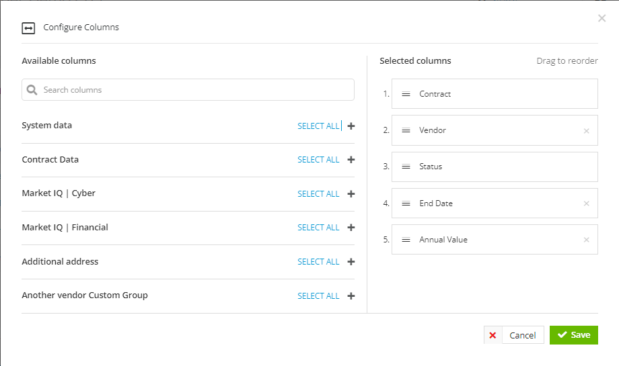Expand the Market IQ | Cyber group
This screenshot has width=619, height=366.
(351, 194)
